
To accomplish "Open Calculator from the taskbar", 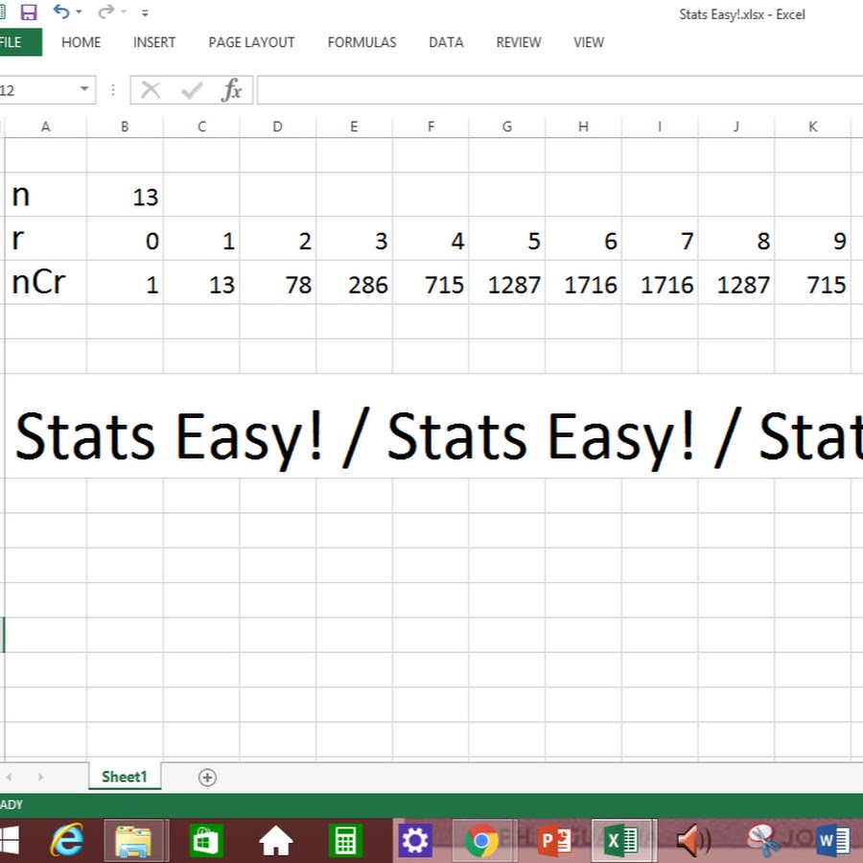I will (345, 841).
